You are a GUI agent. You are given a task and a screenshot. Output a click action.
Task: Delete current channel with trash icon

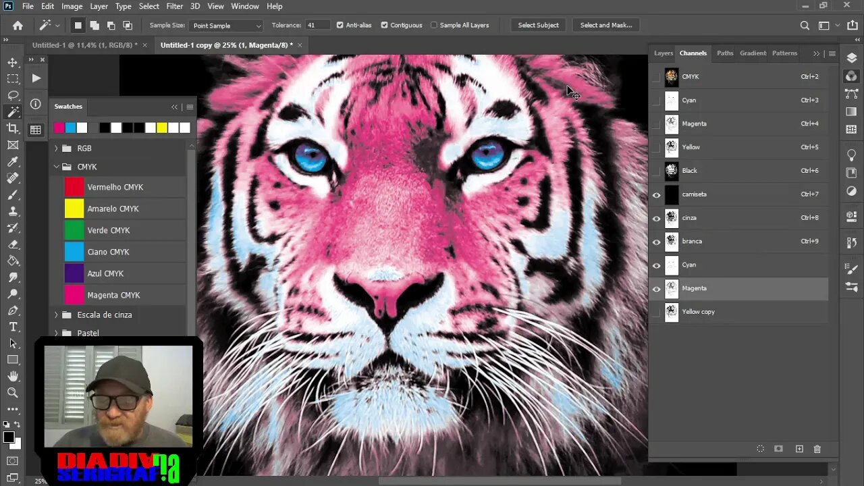click(817, 449)
